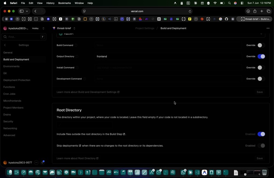Open the kyaduka2803 team switcher chevrons
Viewport: 274px width, 178px height.
(43, 28)
